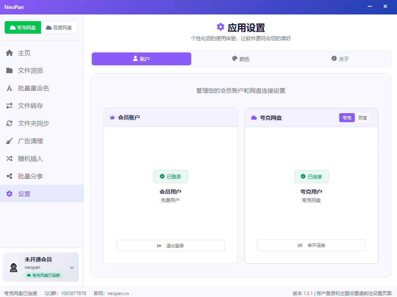
Task: Click the 文件夹同步 sync icon
Action: [9, 124]
